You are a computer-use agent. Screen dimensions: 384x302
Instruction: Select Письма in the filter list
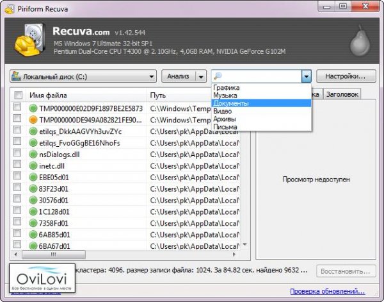(x=261, y=126)
